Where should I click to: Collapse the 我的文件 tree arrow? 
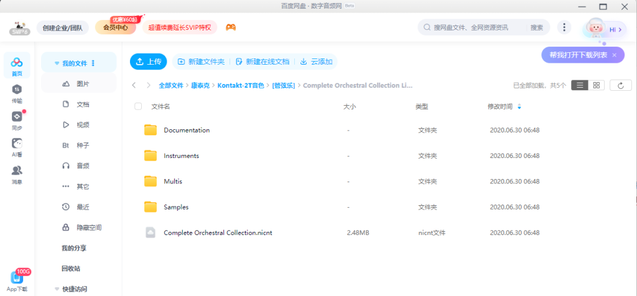(x=57, y=63)
